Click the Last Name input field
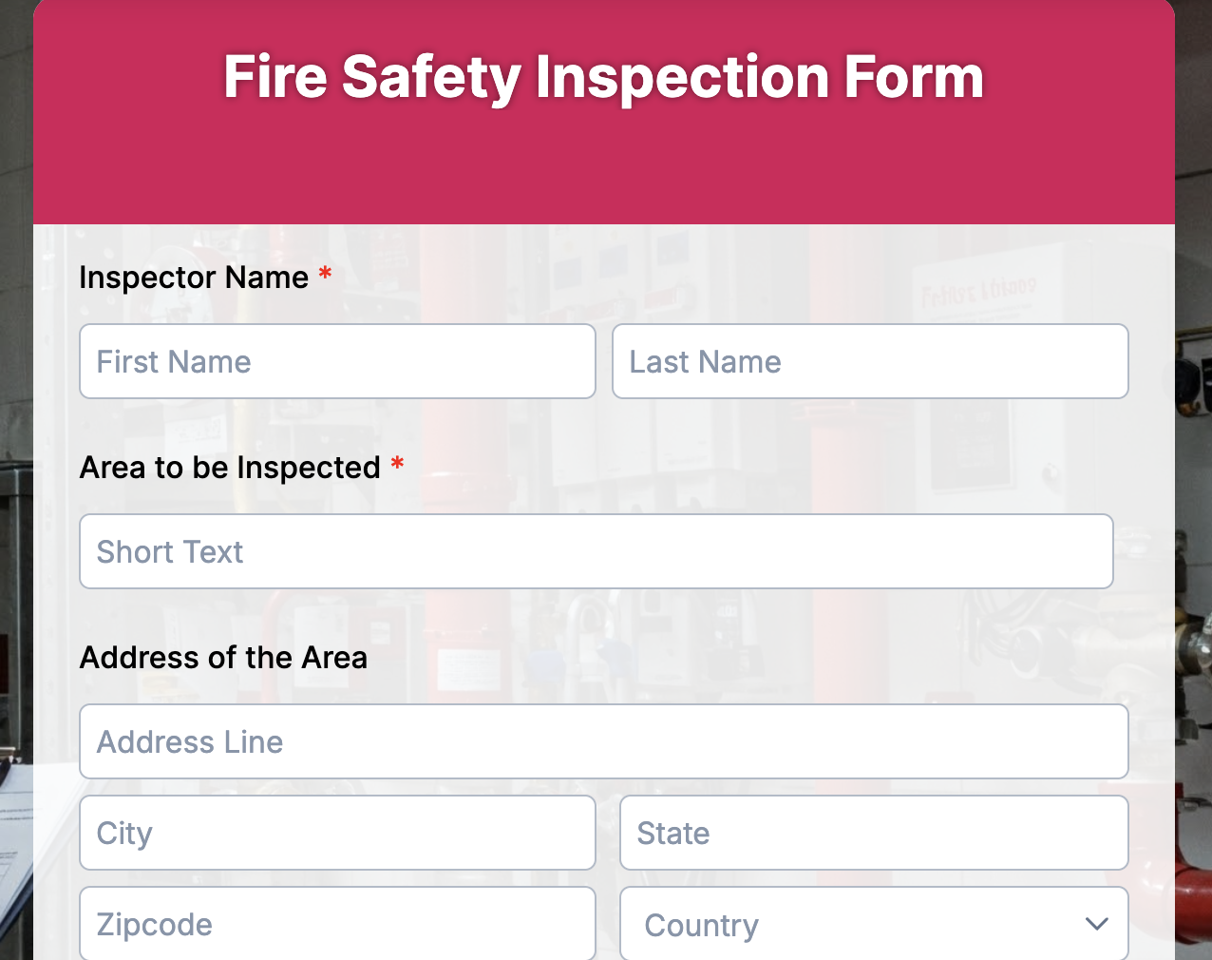Screen dimensions: 1212x960 869,361
